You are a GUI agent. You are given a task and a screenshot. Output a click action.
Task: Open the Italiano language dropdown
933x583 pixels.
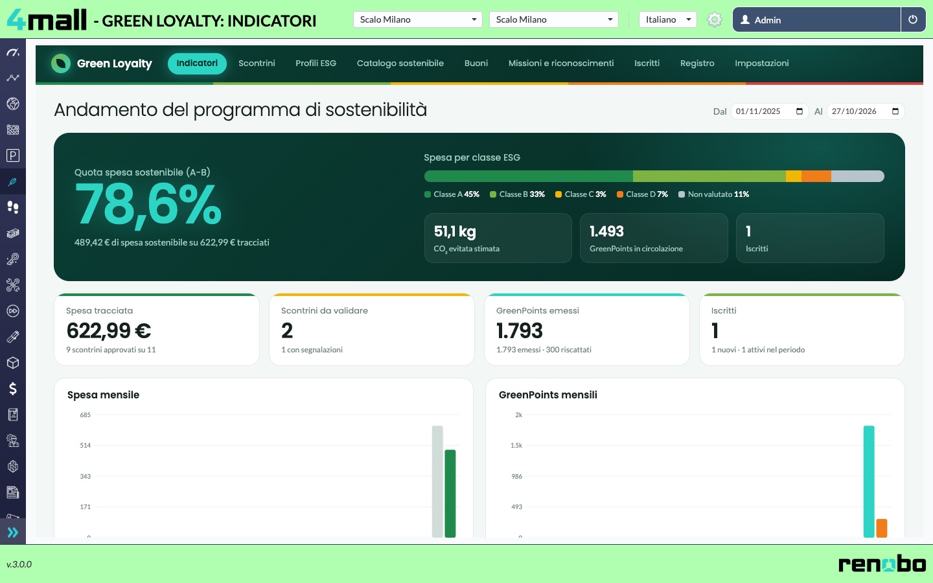click(668, 19)
